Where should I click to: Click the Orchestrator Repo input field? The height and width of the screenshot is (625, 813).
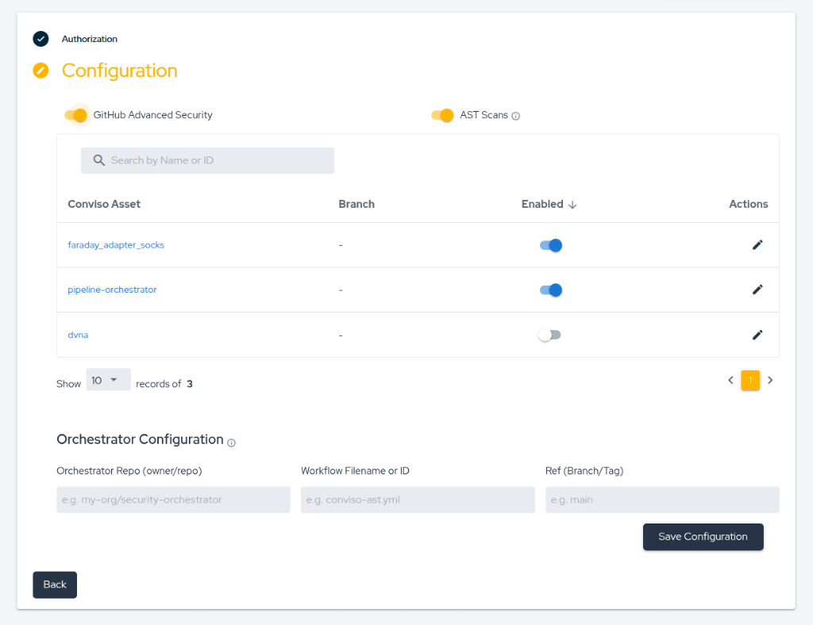[x=173, y=500]
